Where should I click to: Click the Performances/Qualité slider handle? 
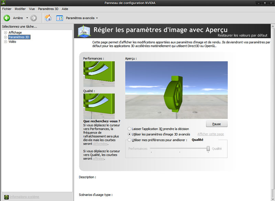point(208,148)
